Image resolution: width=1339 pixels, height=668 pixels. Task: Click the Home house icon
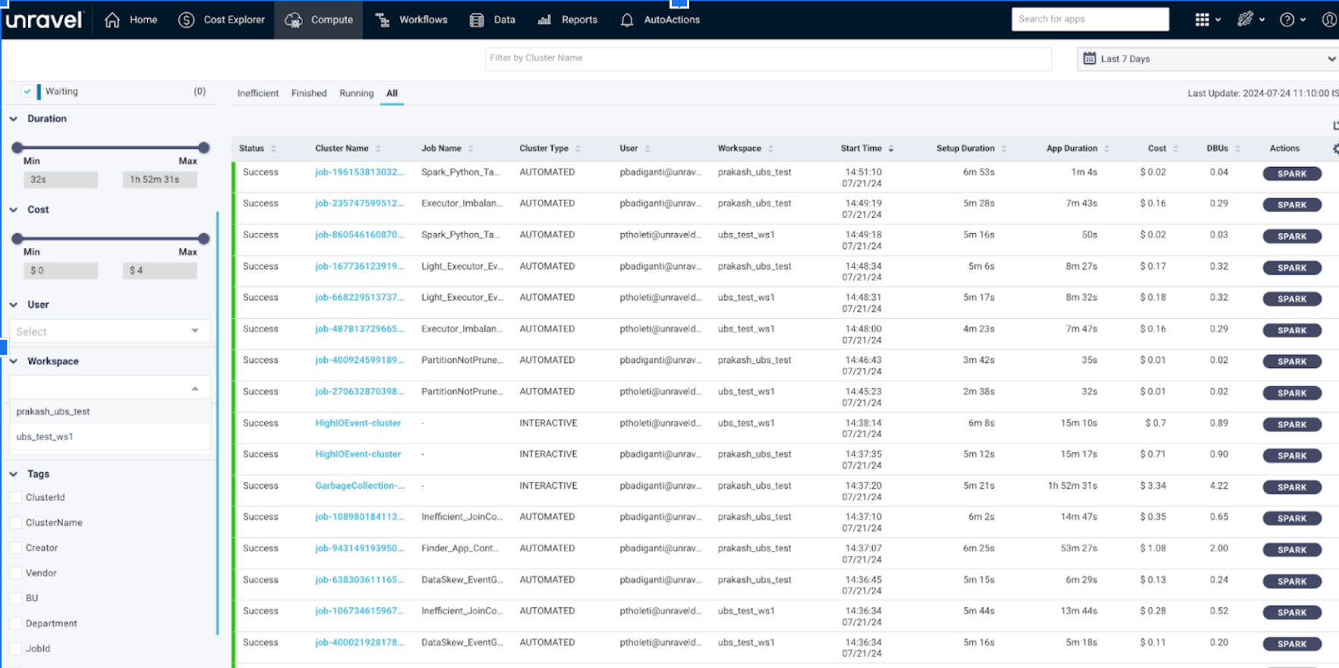(x=112, y=20)
